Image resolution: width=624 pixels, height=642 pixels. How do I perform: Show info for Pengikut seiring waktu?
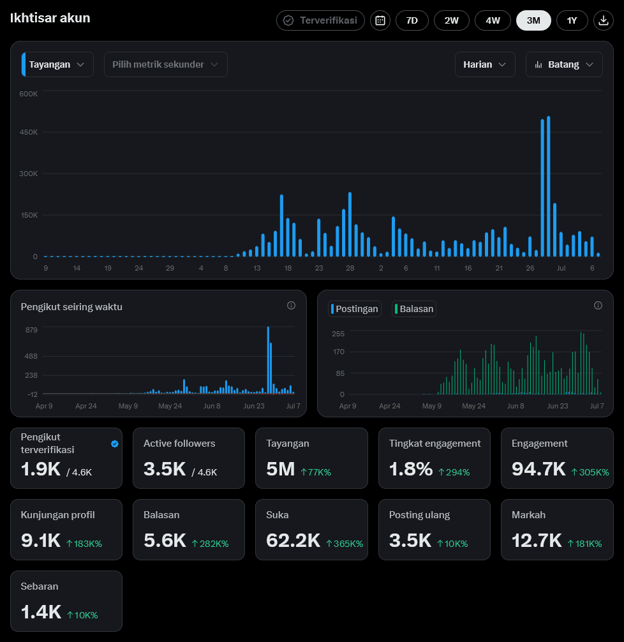click(x=291, y=306)
